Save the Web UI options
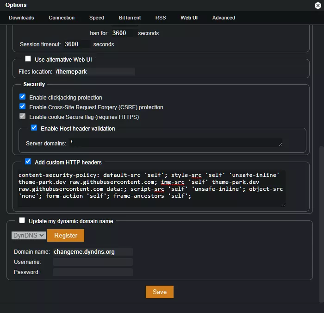 pos(159,292)
